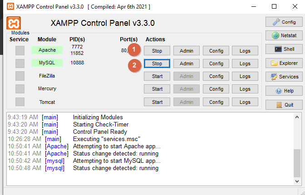Click the Shell terminal icon

click(x=278, y=49)
